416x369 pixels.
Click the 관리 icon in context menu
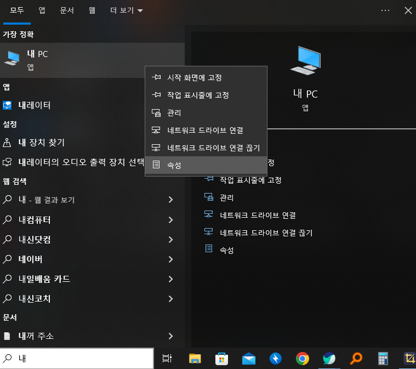click(x=156, y=112)
